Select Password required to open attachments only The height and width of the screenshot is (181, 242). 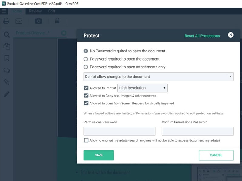(x=86, y=67)
